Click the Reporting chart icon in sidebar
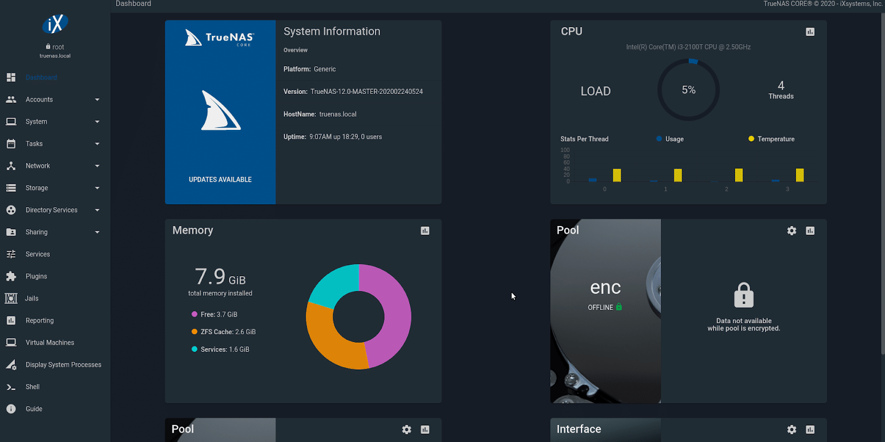 (11, 320)
